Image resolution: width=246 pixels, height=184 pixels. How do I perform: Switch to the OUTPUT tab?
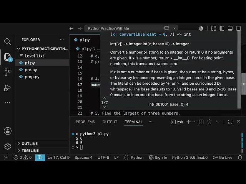pos(110,122)
